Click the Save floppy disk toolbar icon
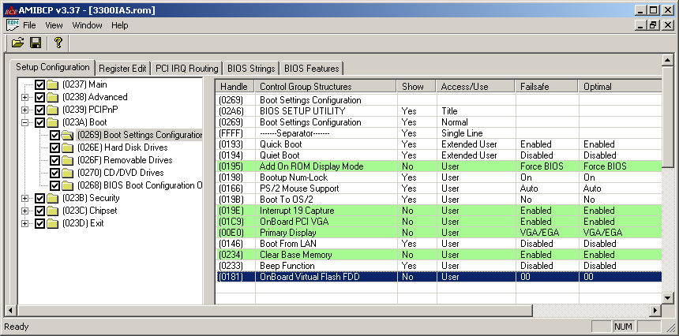The image size is (679, 336). pos(36,43)
